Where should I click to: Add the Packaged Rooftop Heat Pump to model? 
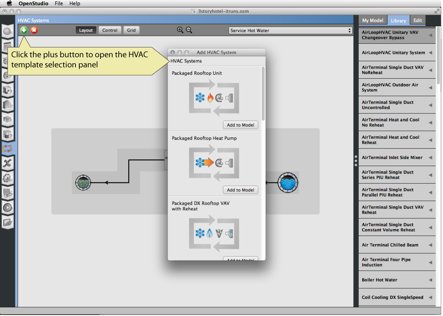[241, 190]
